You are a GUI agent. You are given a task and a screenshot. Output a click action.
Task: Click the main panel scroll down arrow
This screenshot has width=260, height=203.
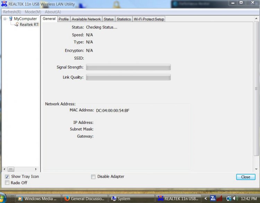click(x=256, y=169)
